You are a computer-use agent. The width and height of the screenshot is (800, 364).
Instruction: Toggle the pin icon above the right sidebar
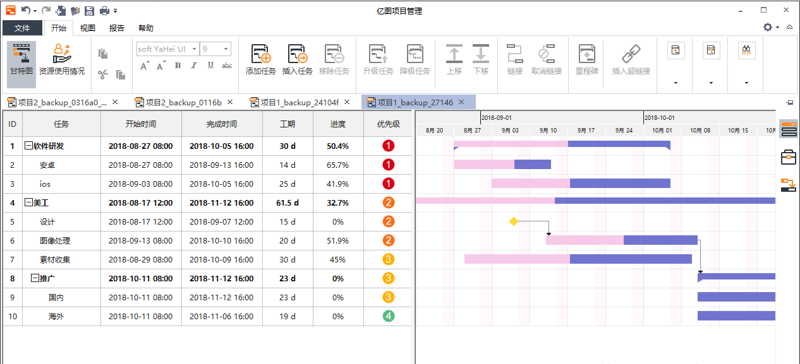click(x=789, y=102)
